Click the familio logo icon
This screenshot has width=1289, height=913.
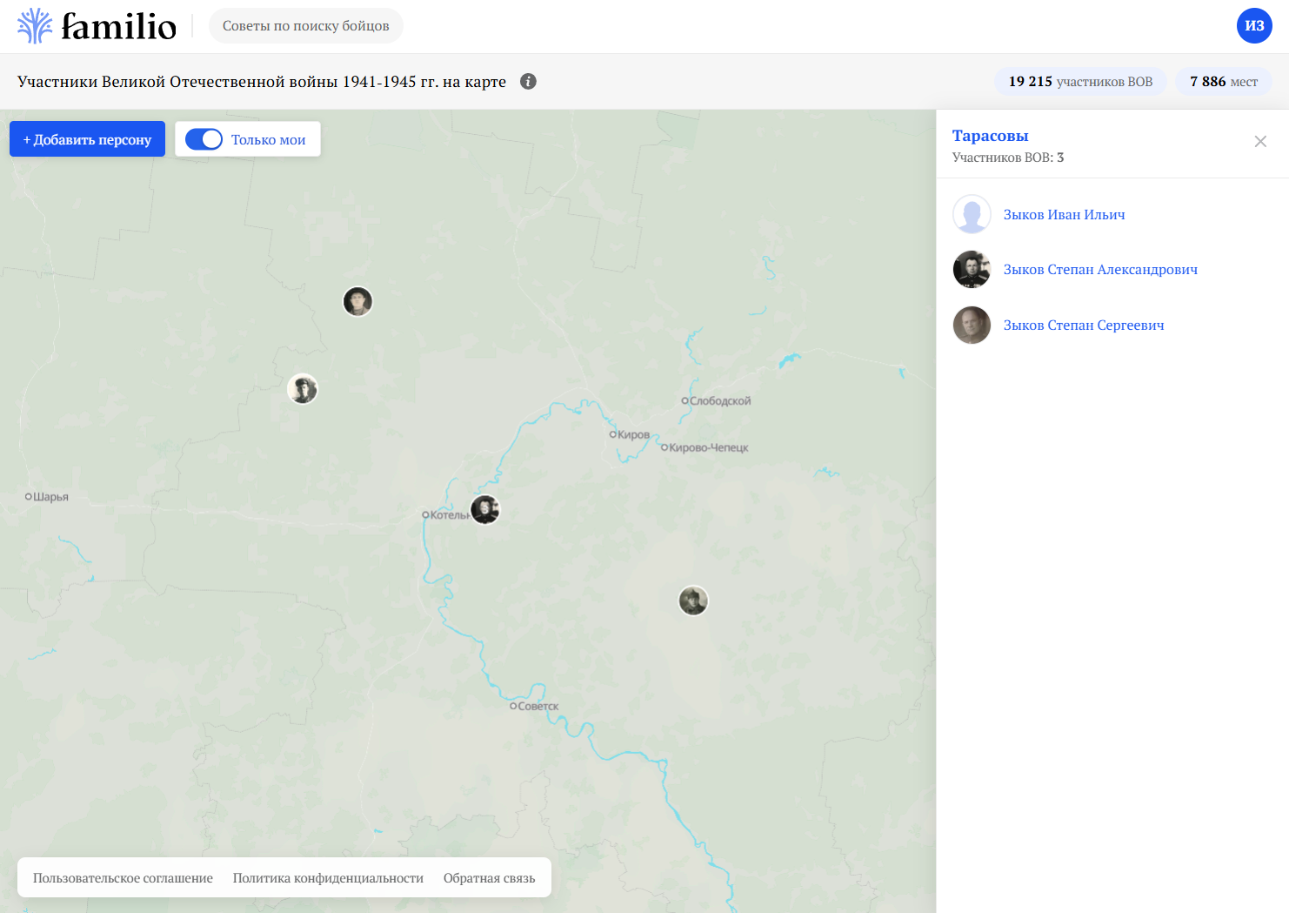coord(35,26)
